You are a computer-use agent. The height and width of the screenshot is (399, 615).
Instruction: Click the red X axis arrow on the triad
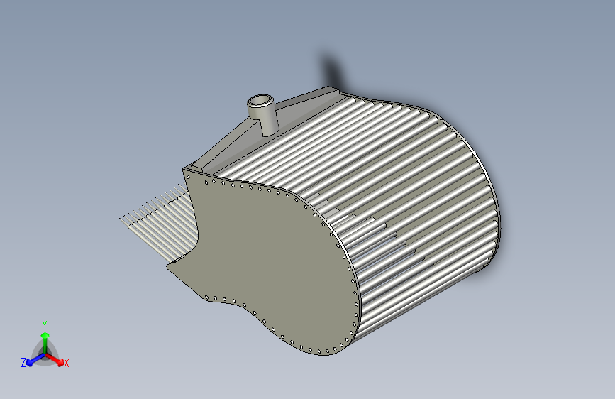coord(55,359)
